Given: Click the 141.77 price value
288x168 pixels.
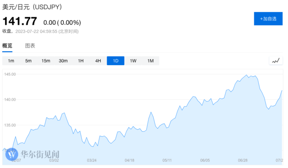Looking at the screenshot, I should tap(20, 21).
